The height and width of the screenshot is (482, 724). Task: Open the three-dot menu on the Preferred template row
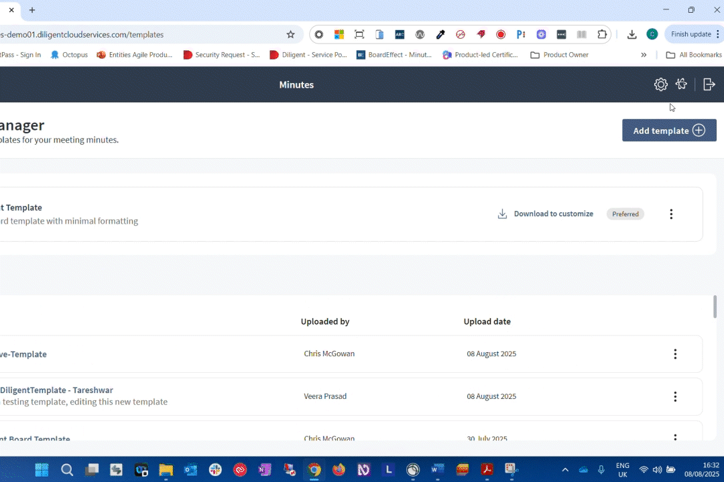click(x=671, y=214)
